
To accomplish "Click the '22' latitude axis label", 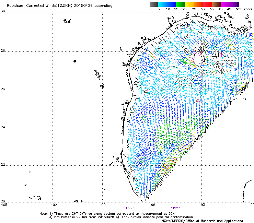I will point(3,165).
